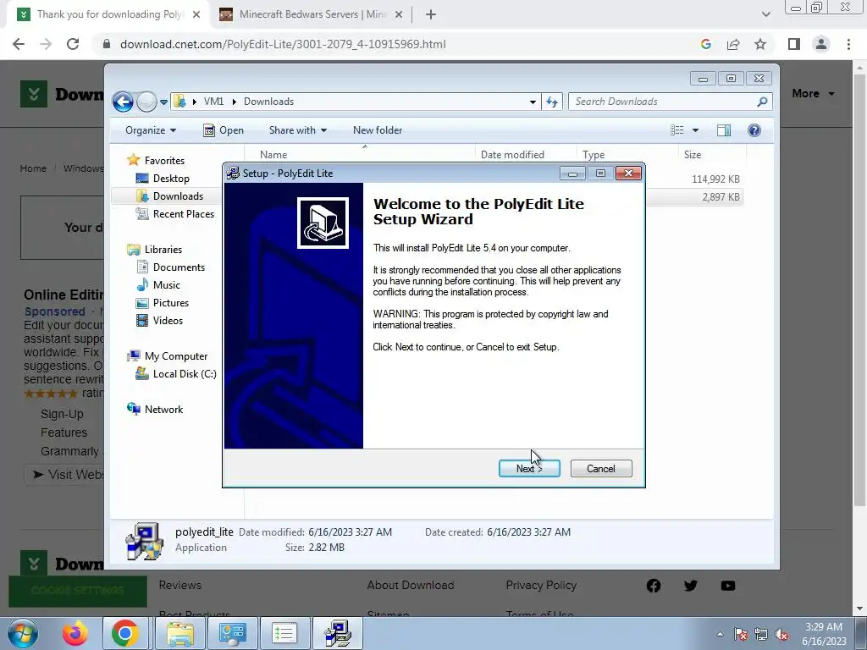867x650 pixels.
Task: Open Recent Places in navigation pane
Action: point(183,214)
